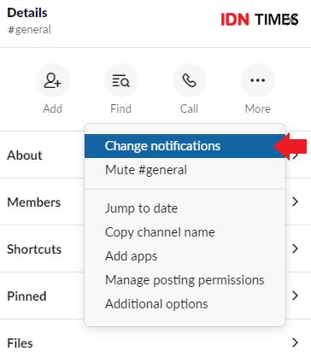This screenshot has width=311, height=363.
Task: Expand the Files section chevron
Action: click(x=295, y=343)
